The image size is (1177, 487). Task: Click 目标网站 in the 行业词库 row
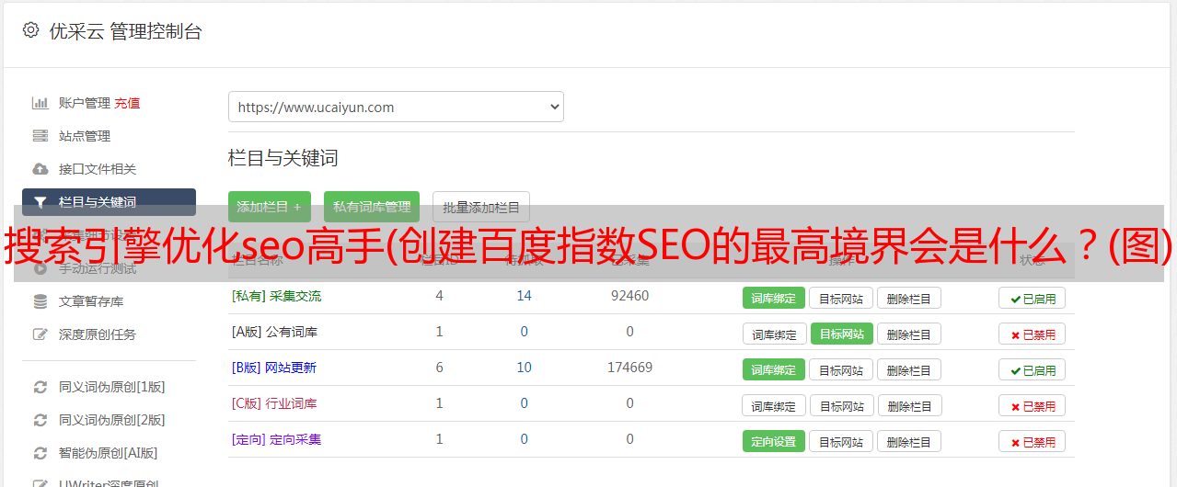coord(841,405)
